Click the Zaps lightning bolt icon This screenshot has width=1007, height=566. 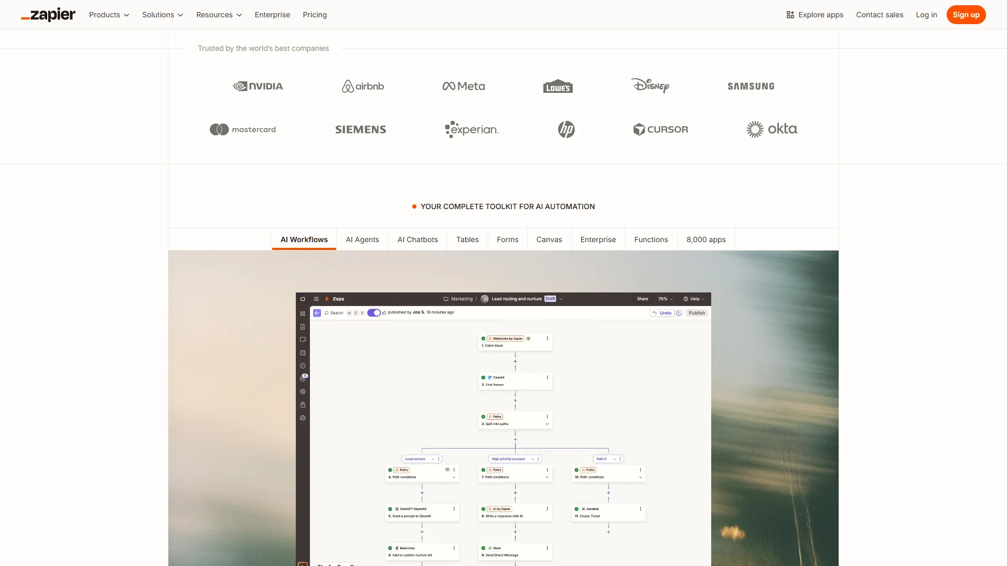tap(327, 299)
